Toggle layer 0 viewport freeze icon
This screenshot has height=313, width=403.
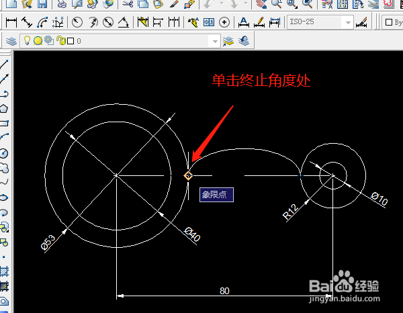tap(49, 40)
